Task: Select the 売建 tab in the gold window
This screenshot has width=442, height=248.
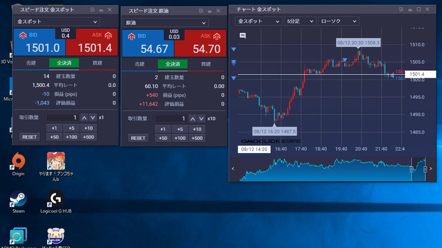Action: (31, 63)
